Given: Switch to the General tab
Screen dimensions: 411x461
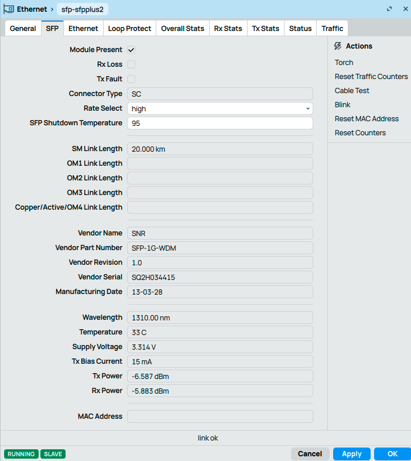Looking at the screenshot, I should coord(23,29).
